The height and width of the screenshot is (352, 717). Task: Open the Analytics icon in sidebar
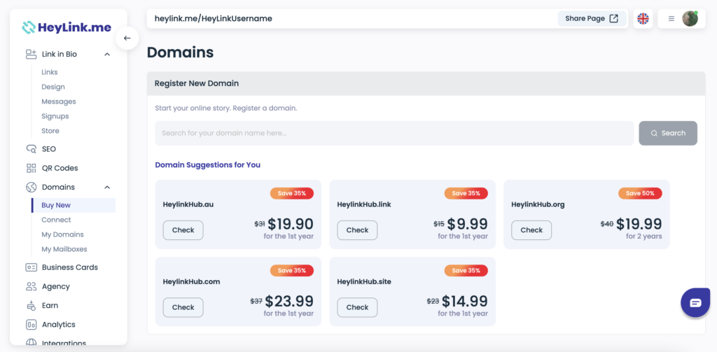coord(31,325)
